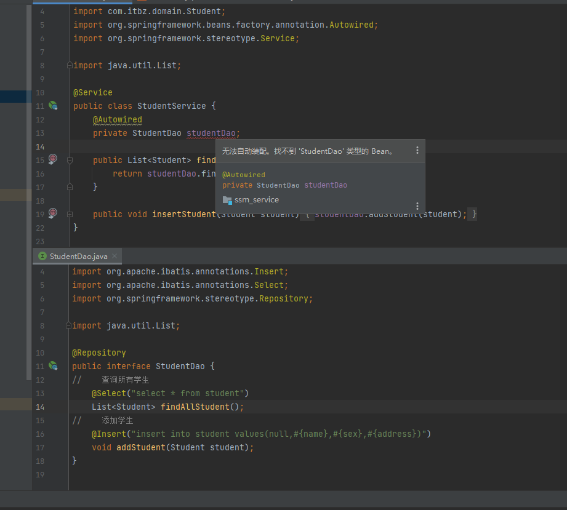Click the StudentService class name
The image size is (567, 510).
coord(171,106)
